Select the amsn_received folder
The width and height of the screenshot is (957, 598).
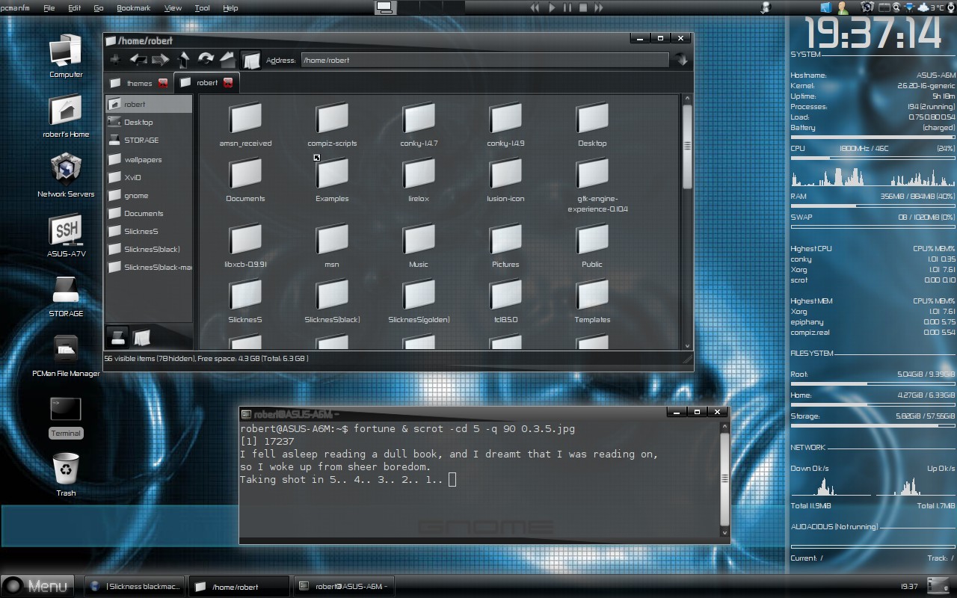pyautogui.click(x=245, y=124)
